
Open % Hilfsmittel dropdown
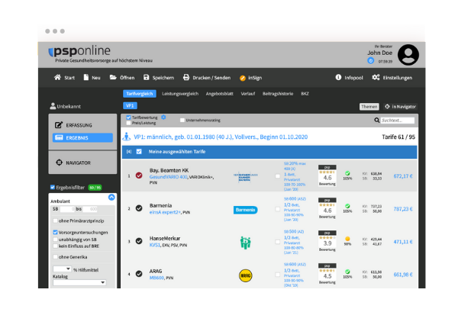(x=63, y=269)
